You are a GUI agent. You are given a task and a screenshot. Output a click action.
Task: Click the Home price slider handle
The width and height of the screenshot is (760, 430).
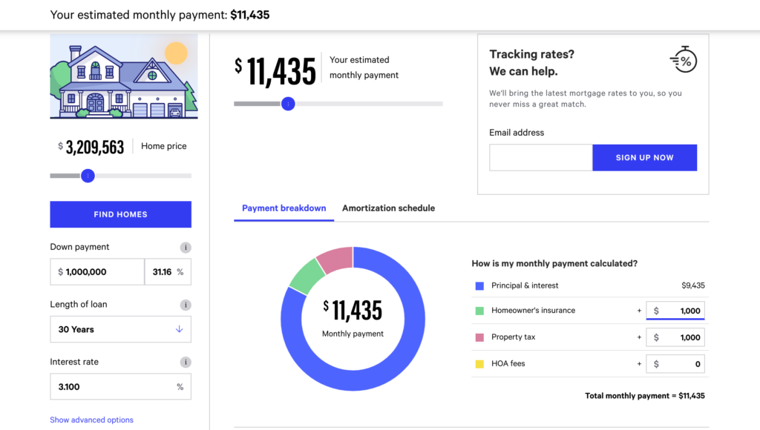pos(88,176)
